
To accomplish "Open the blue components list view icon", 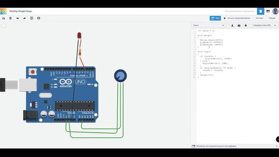I will [261, 11].
